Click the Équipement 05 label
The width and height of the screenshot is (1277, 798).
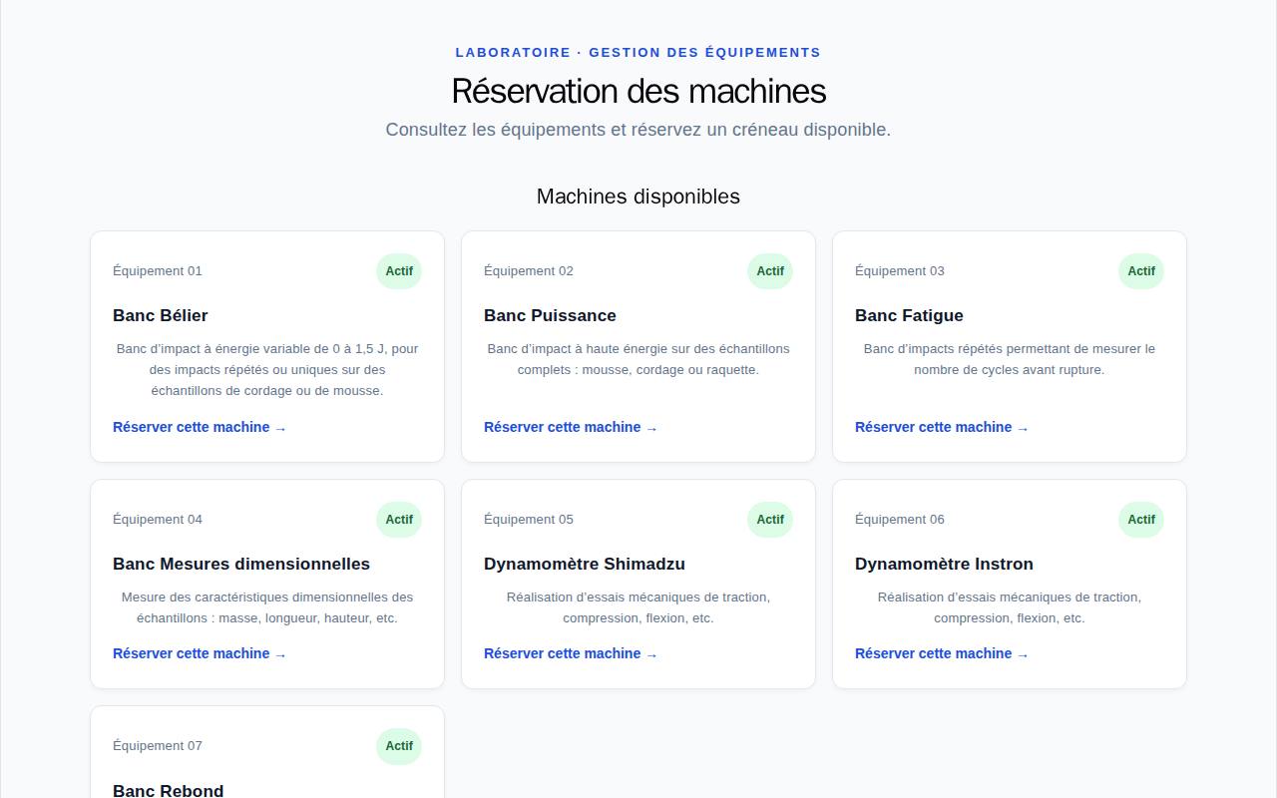[529, 520]
